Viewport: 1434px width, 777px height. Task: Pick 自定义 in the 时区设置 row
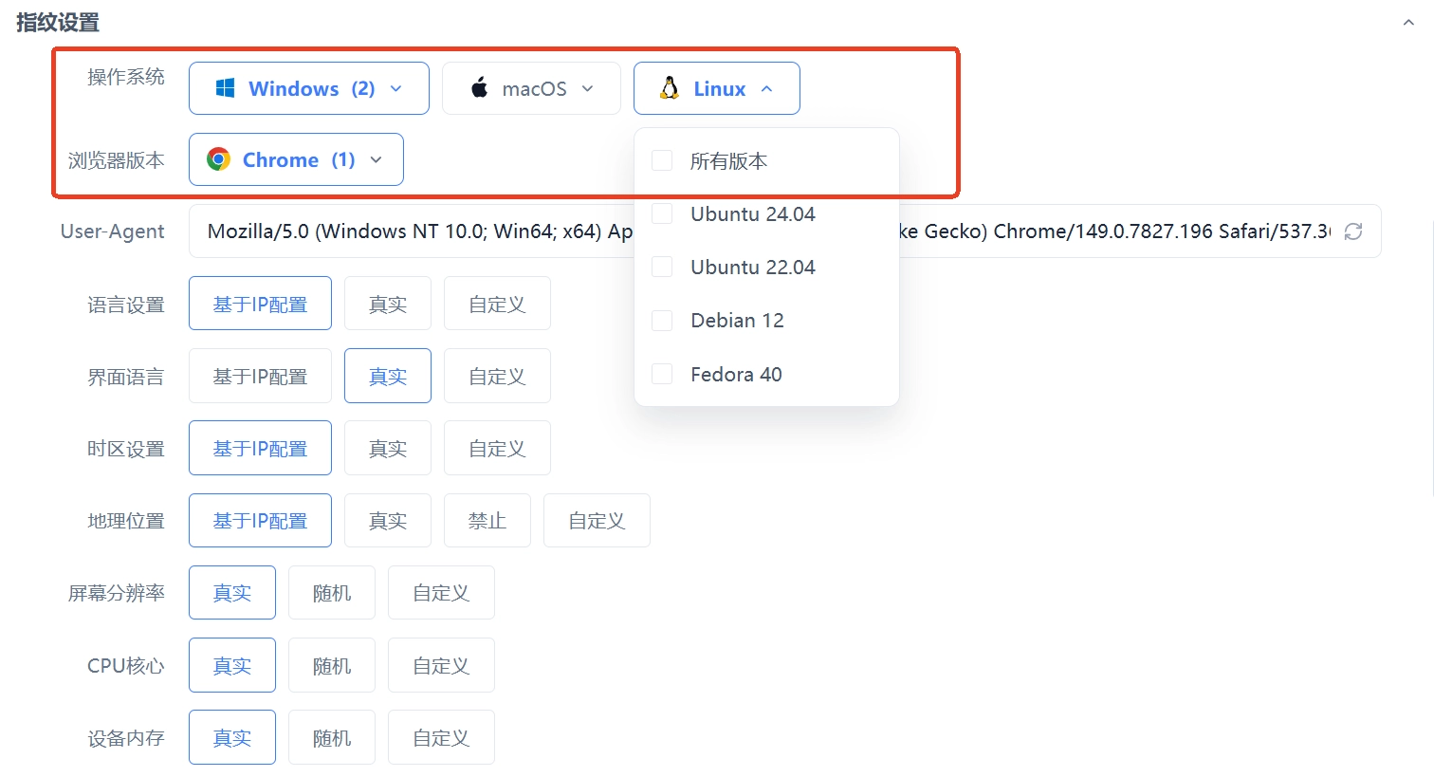click(497, 448)
